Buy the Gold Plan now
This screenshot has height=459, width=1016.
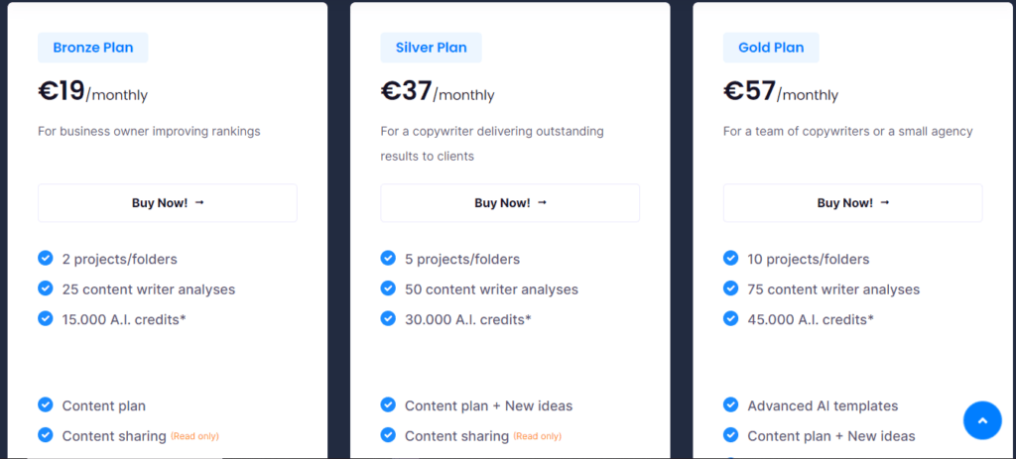click(852, 202)
